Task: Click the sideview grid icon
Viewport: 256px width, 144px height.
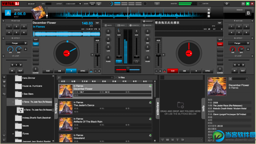Action: [x=167, y=140]
